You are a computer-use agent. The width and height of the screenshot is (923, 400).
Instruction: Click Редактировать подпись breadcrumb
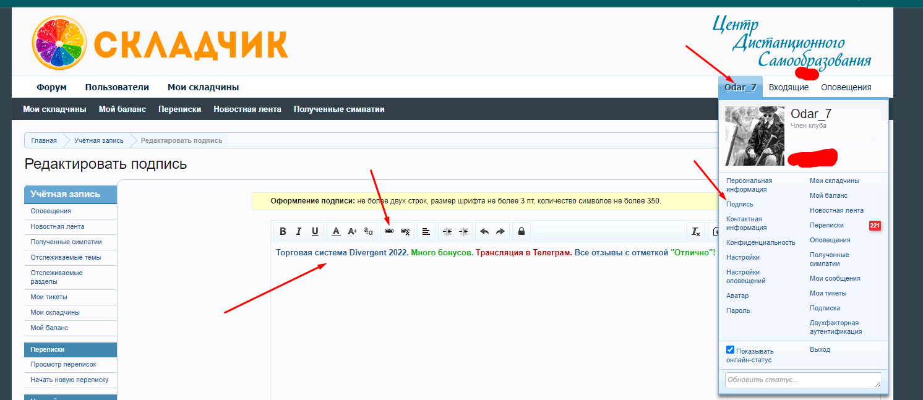[x=182, y=140]
